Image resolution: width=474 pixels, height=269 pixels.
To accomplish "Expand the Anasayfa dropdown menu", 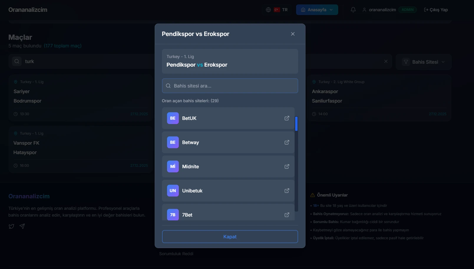I will tap(317, 10).
